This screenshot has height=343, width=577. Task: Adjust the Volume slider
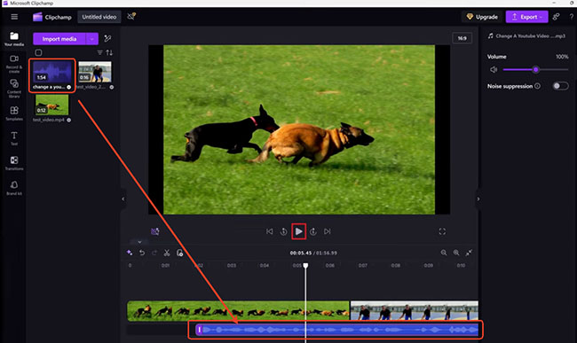(535, 69)
